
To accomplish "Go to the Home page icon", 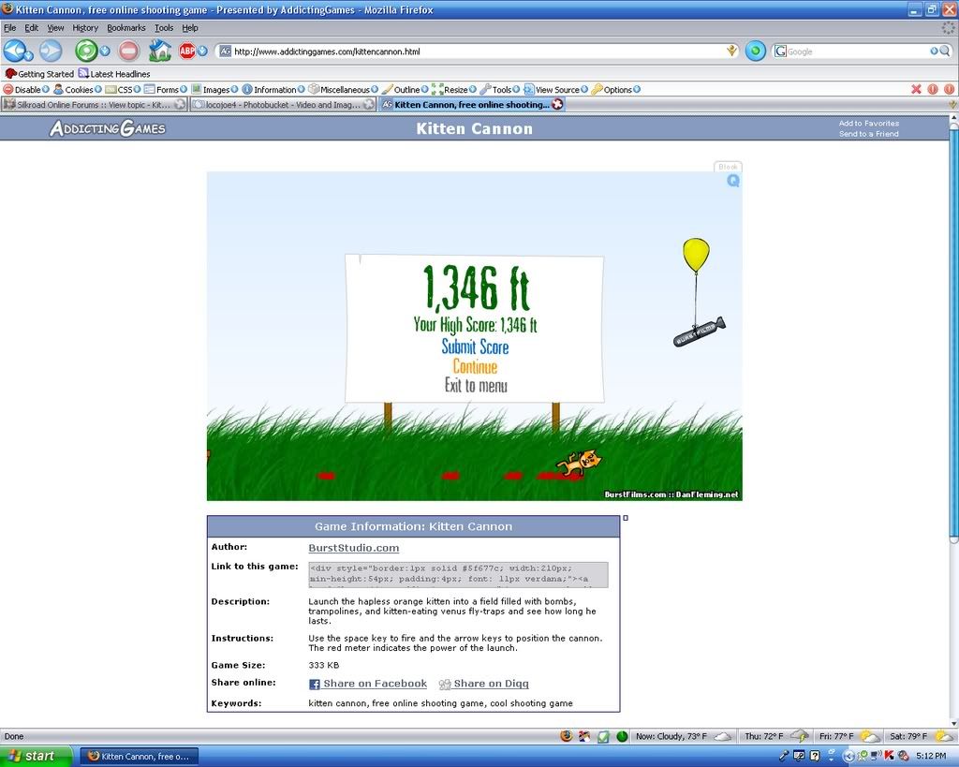I will coord(160,51).
